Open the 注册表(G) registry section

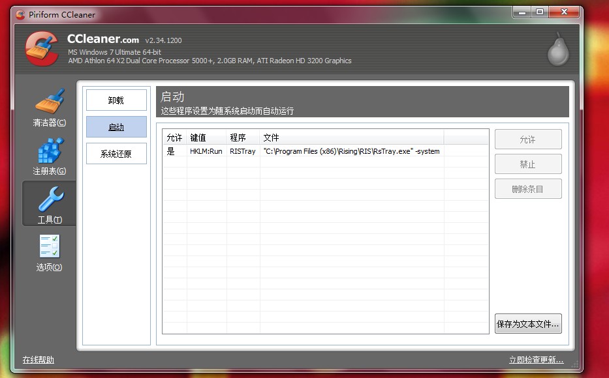click(x=50, y=156)
